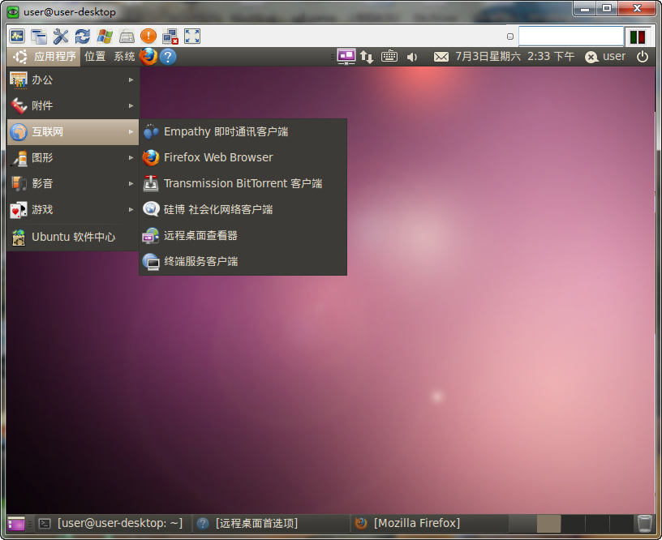This screenshot has width=662, height=540.
Task: Launch Firefox Web Browser from the 互联网 submenu
Action: (x=218, y=157)
